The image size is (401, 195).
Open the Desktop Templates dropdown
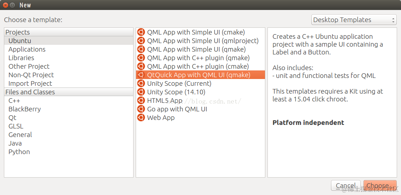(354, 20)
